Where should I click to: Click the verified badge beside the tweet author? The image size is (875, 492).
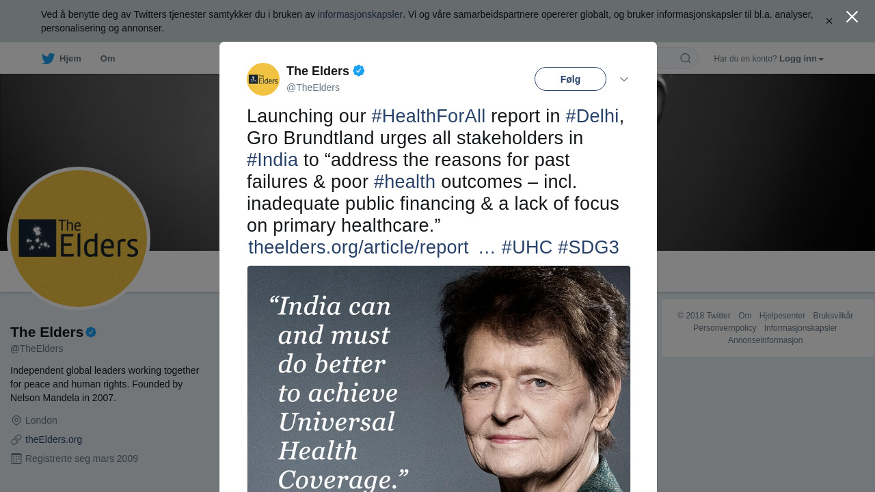coord(359,71)
